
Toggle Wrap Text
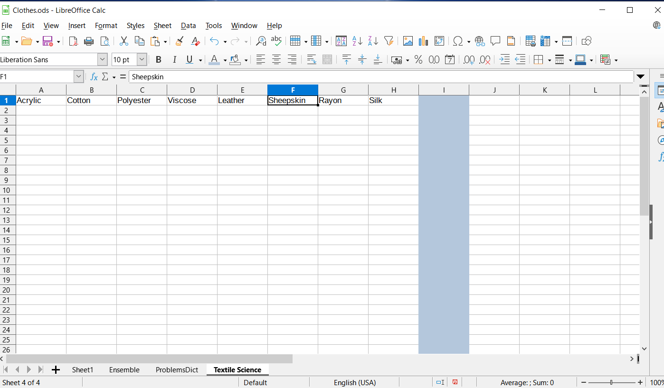point(312,59)
